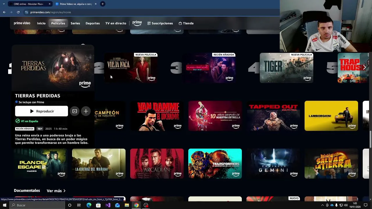Add Tierras Perdidas to watchlist plus icon
The height and width of the screenshot is (209, 372).
click(86, 111)
